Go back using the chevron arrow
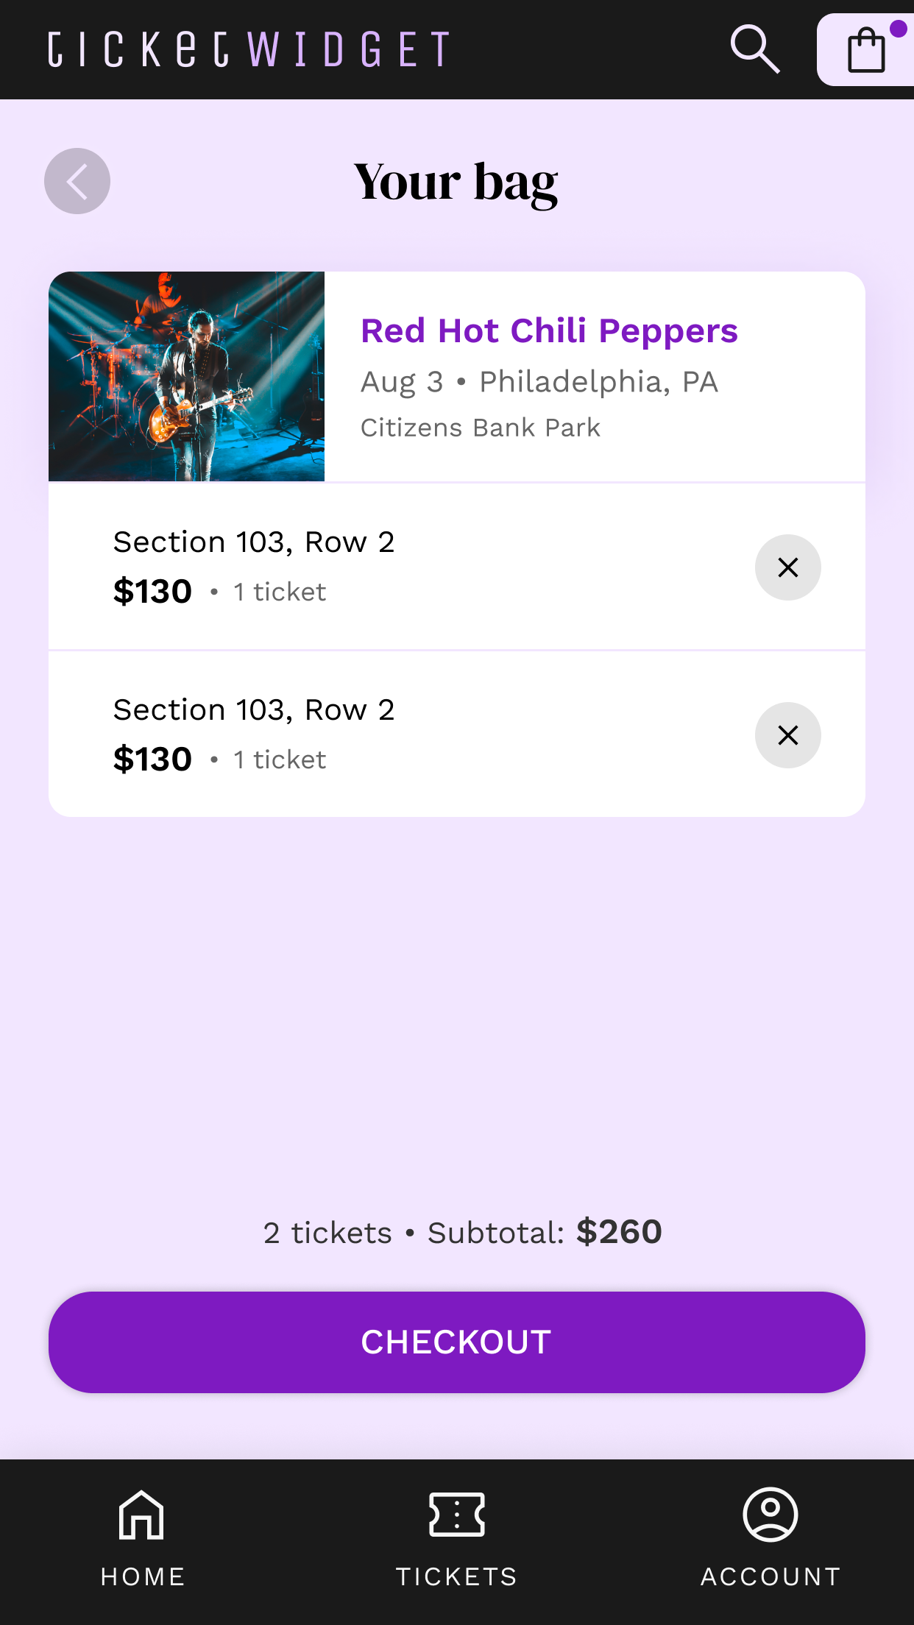The width and height of the screenshot is (914, 1625). coord(77,181)
